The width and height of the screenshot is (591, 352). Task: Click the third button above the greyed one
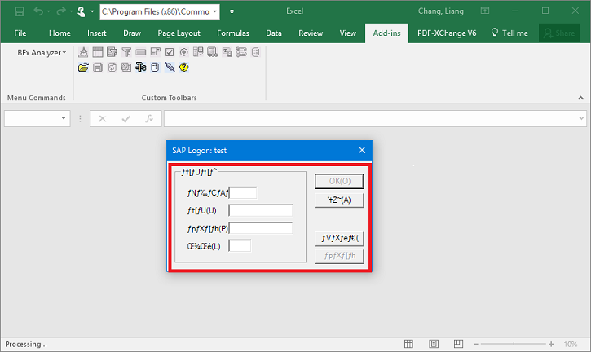coord(339,238)
